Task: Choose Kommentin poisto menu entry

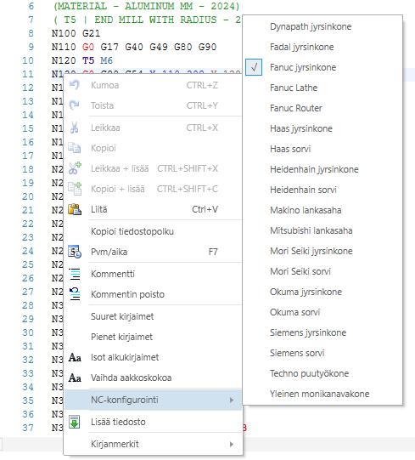Action: click(x=153, y=294)
